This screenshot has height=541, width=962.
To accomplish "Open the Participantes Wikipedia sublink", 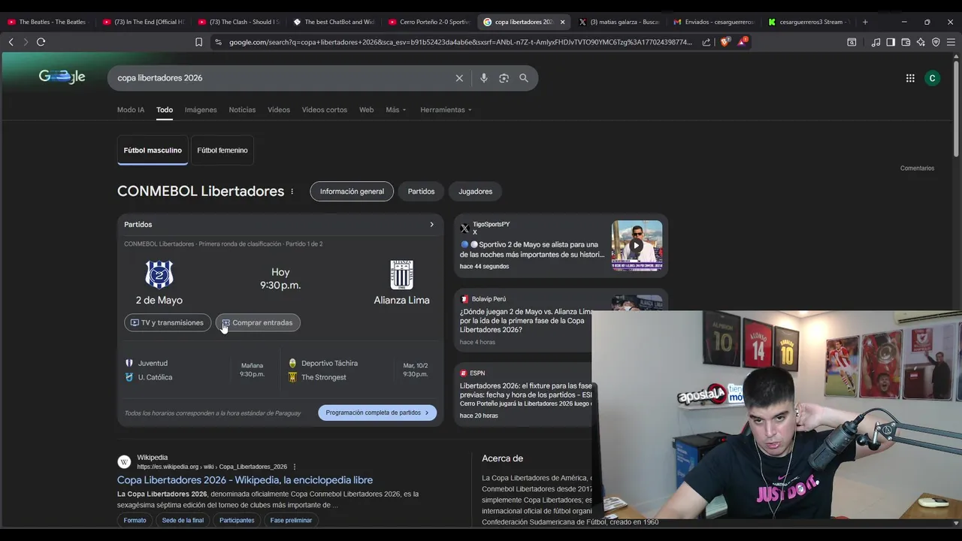I will click(x=237, y=521).
